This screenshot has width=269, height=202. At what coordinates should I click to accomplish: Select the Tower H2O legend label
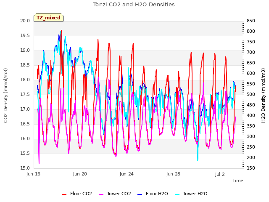coord(195,194)
